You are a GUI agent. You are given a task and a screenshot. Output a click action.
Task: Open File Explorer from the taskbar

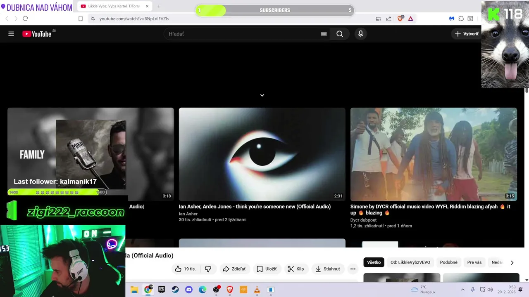coord(134,290)
